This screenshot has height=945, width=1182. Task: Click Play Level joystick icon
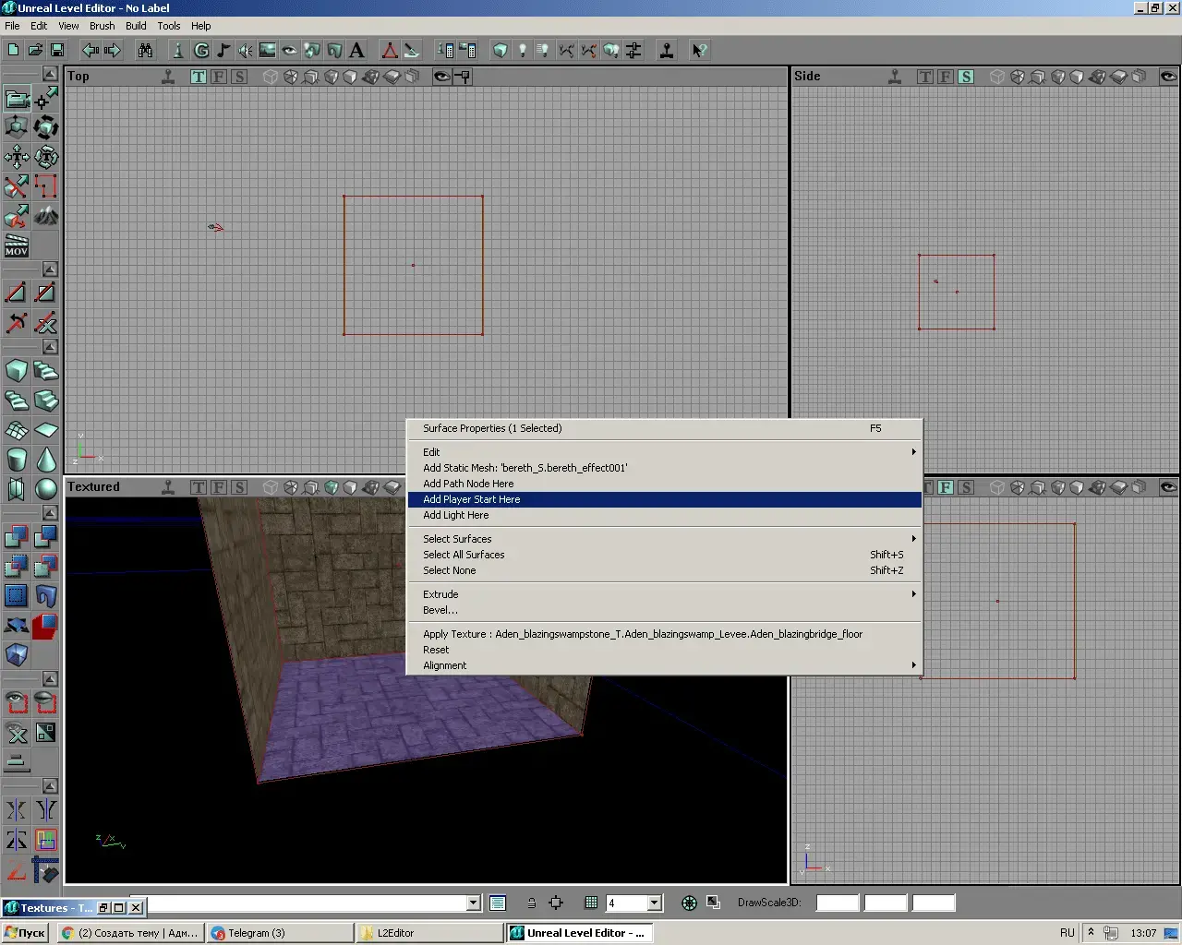[666, 50]
